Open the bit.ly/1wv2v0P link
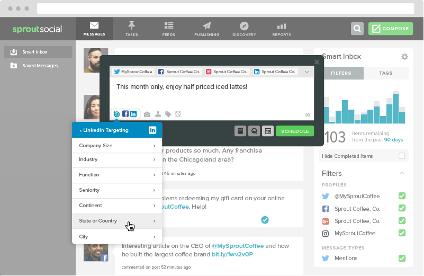This screenshot has width=424, height=276. pyautogui.click(x=232, y=254)
